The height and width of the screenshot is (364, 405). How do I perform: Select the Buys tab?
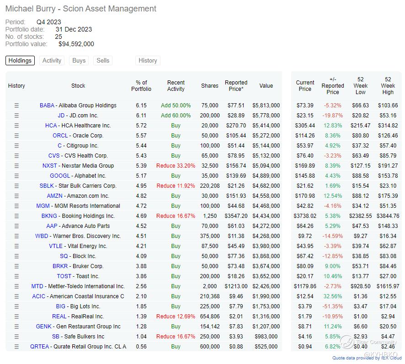[79, 60]
